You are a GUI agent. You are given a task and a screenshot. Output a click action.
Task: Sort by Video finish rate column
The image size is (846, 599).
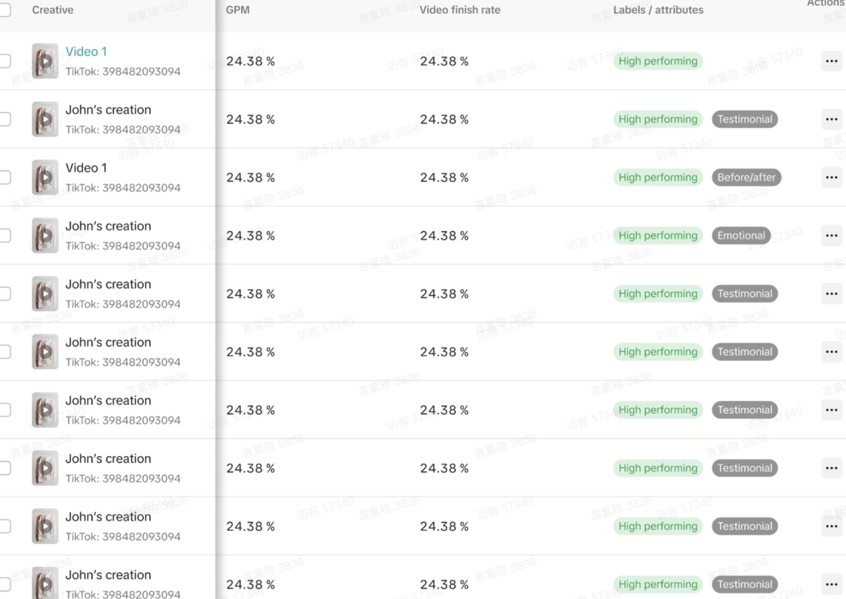[460, 10]
